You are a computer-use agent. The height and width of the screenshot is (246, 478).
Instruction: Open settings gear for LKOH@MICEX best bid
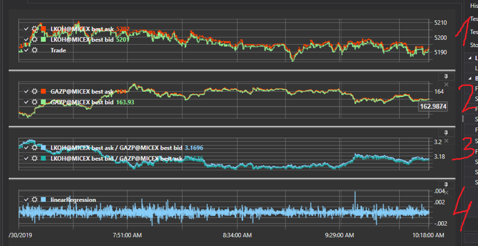point(34,40)
